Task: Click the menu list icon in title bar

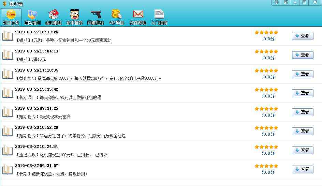Action: tap(286, 2)
